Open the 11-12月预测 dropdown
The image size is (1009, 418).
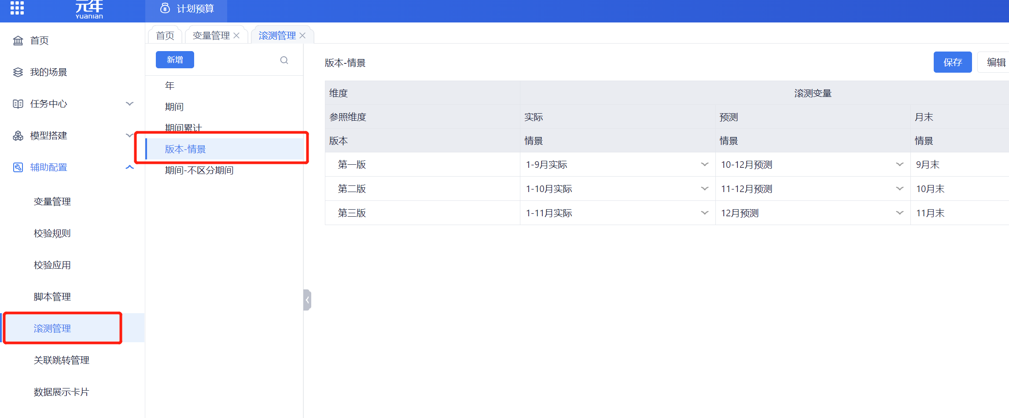tap(899, 189)
